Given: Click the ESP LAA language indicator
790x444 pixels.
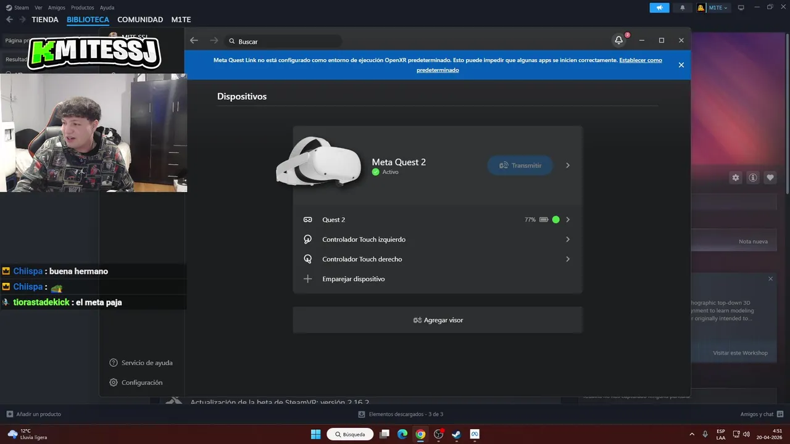Looking at the screenshot, I should 721,434.
